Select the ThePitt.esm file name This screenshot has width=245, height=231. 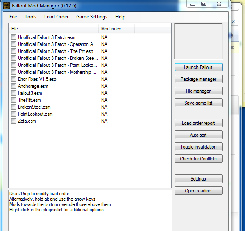click(x=29, y=100)
